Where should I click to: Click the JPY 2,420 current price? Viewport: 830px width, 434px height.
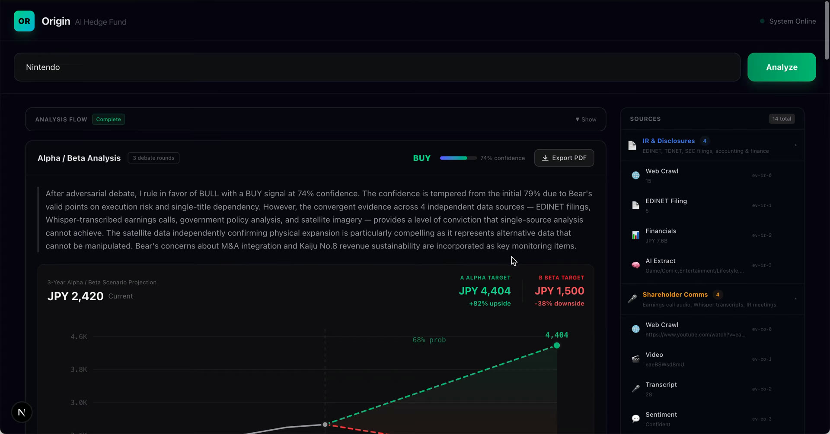pos(75,296)
